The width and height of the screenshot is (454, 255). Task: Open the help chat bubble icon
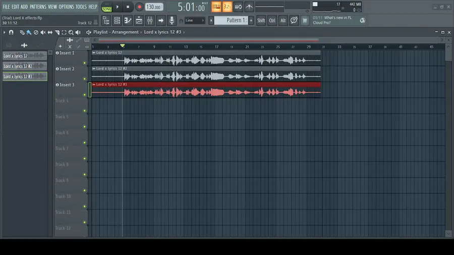tap(294, 21)
